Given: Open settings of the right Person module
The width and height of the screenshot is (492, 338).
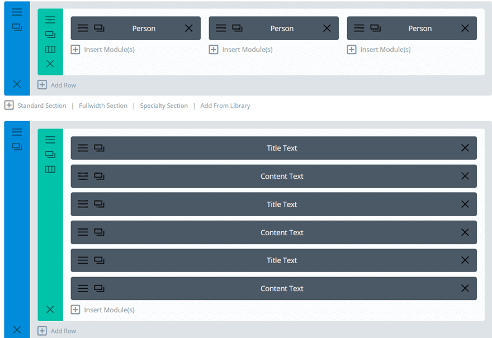Looking at the screenshot, I should 359,28.
